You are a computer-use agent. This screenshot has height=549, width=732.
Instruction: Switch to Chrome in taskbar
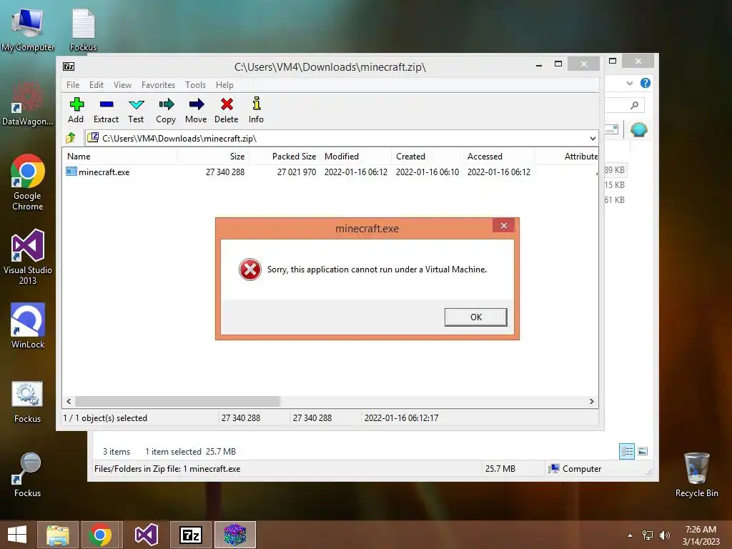(100, 535)
